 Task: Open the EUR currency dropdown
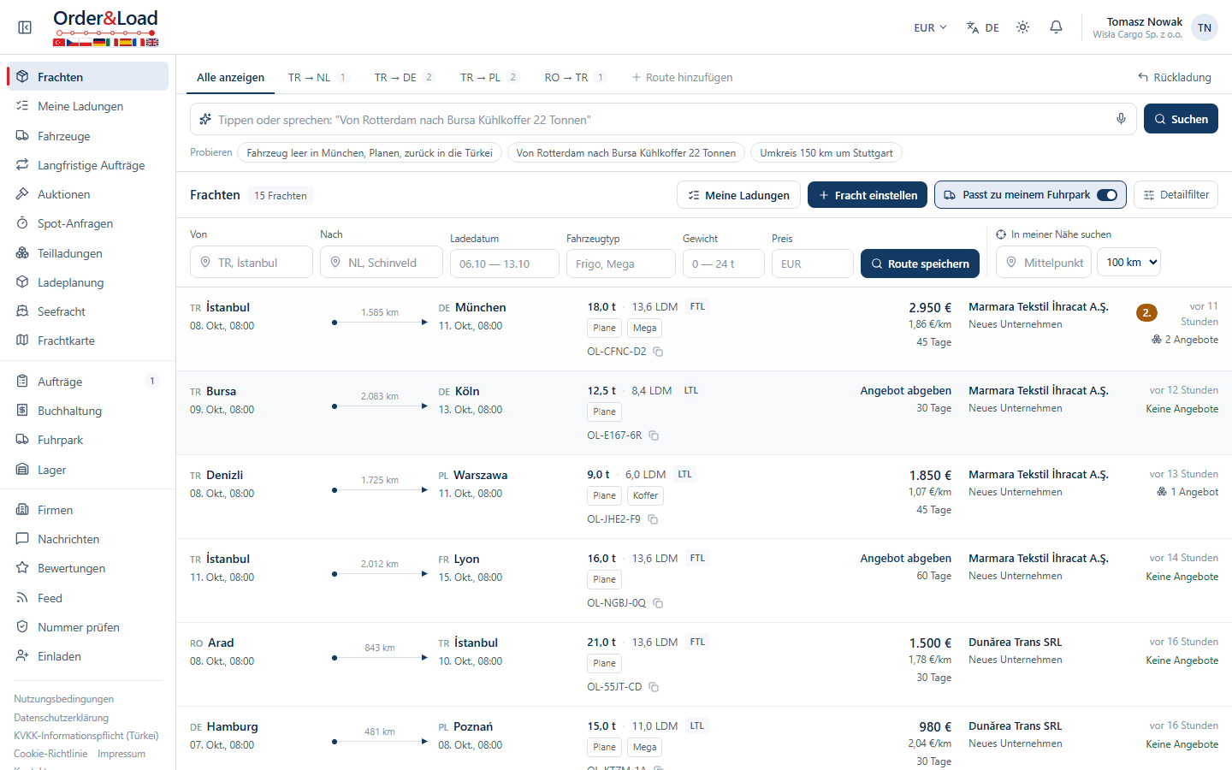[930, 27]
